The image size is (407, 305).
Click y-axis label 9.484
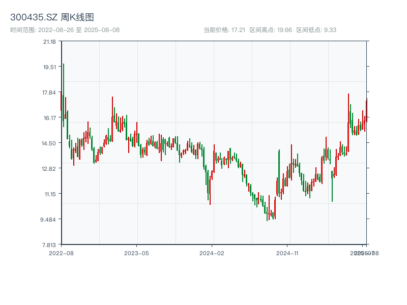[48, 220]
